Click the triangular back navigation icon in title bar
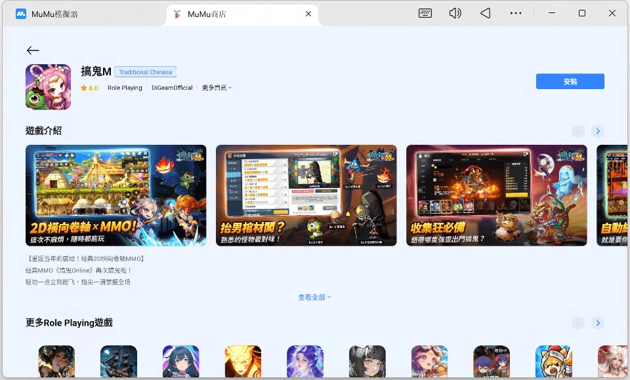 (486, 13)
